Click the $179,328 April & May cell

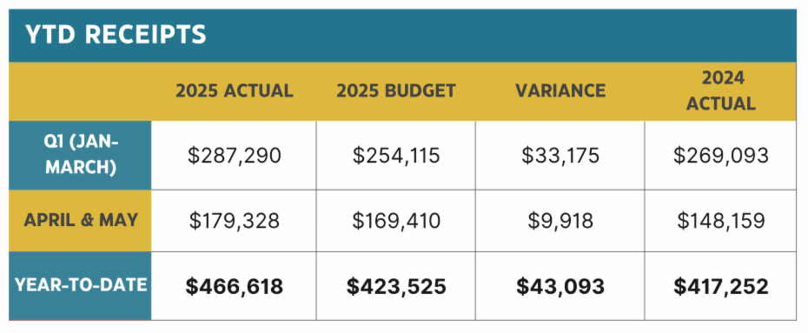click(x=234, y=221)
